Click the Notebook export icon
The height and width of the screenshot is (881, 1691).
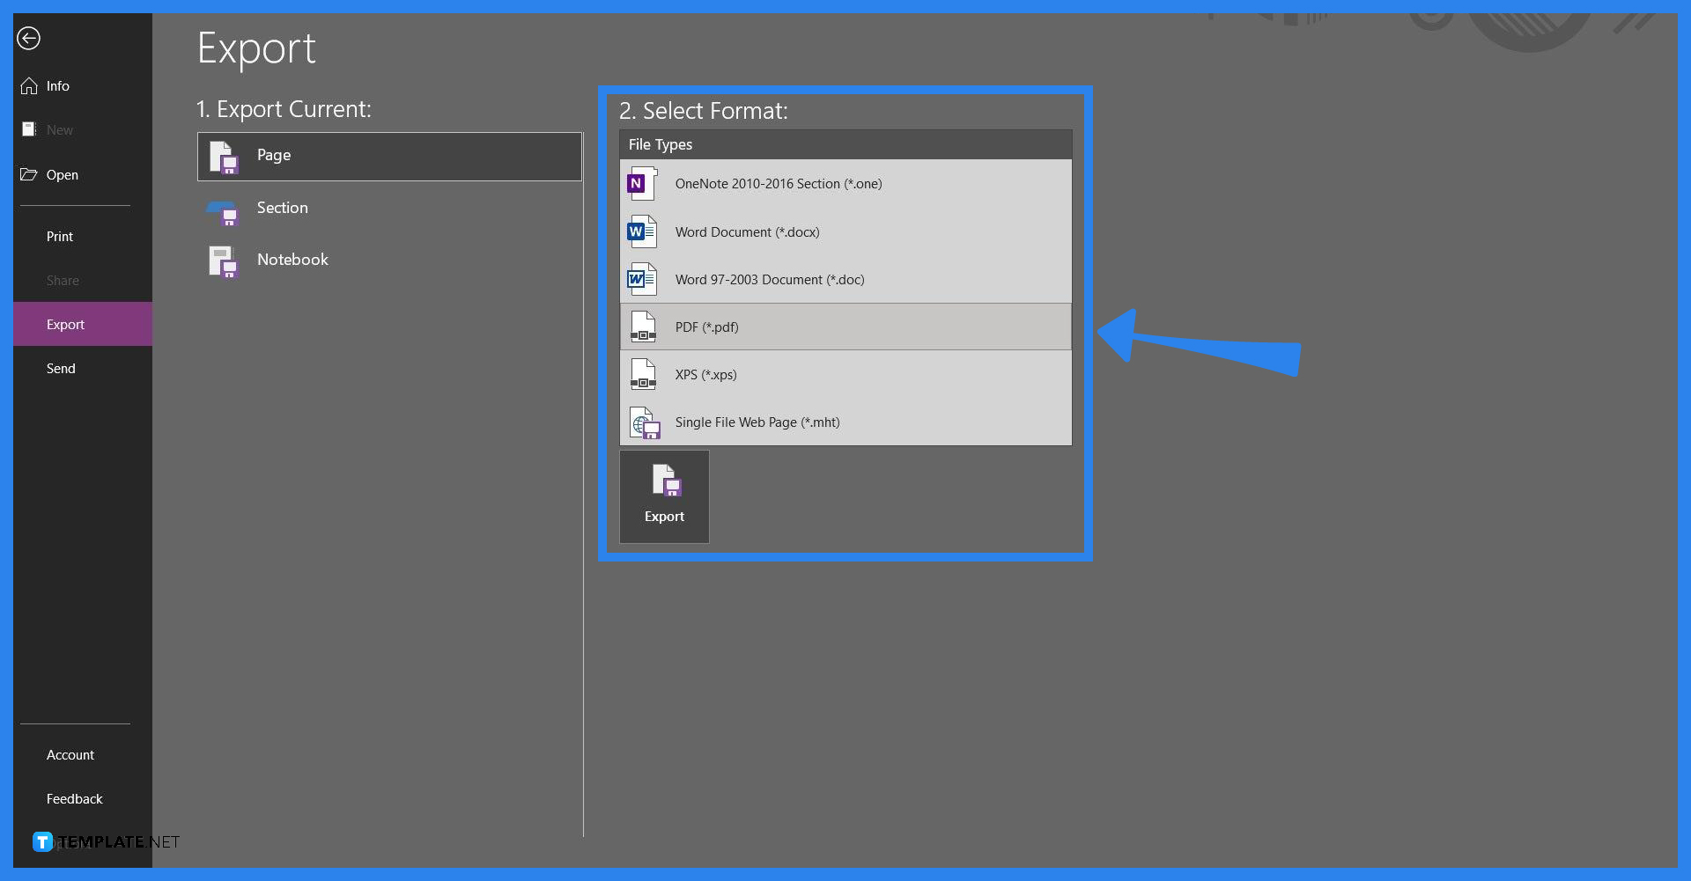tap(223, 261)
